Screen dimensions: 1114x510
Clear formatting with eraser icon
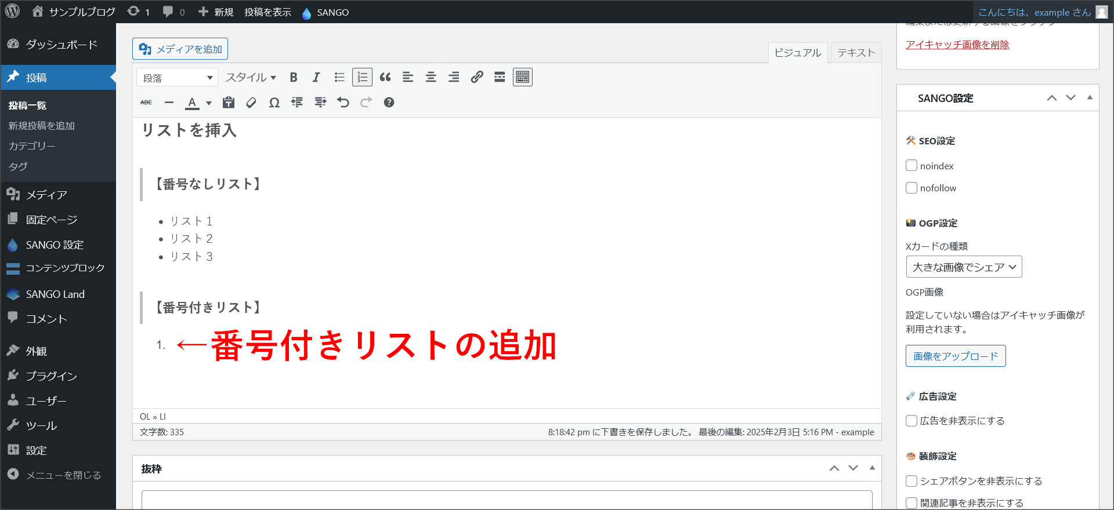point(251,103)
